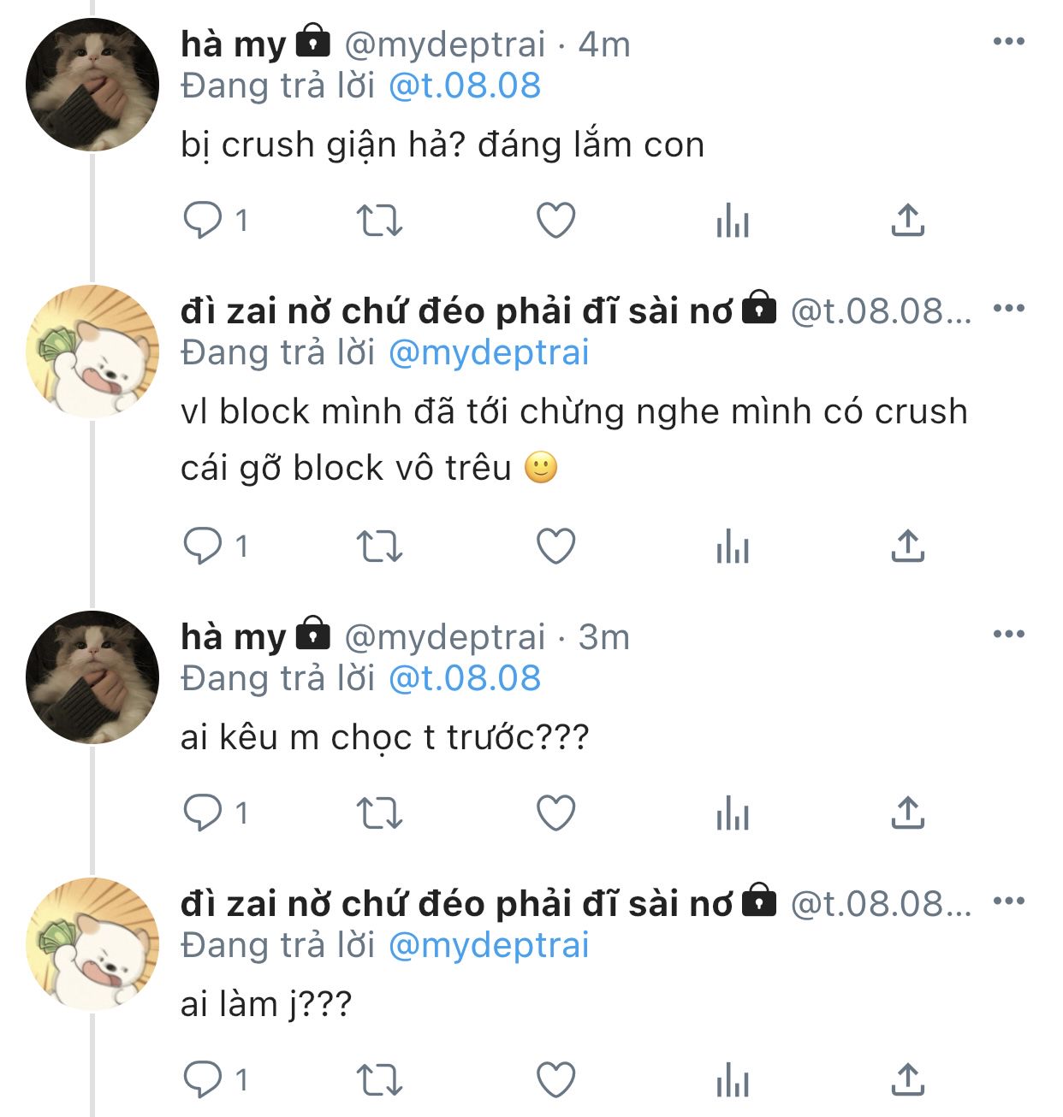Viewport: 1063px width, 1117px height.
Task: Open more options on the first hà my tweet
Action: pyautogui.click(x=1008, y=41)
